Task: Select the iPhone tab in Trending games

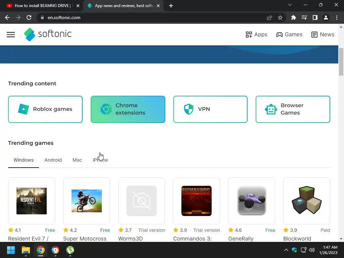Action: [x=100, y=160]
